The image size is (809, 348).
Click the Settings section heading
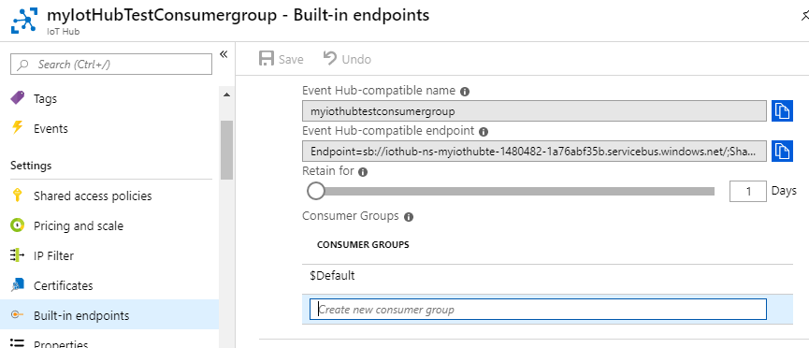coord(31,166)
